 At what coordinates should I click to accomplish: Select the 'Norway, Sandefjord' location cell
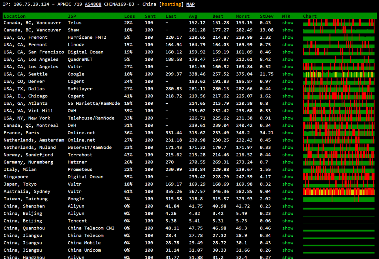point(28,155)
